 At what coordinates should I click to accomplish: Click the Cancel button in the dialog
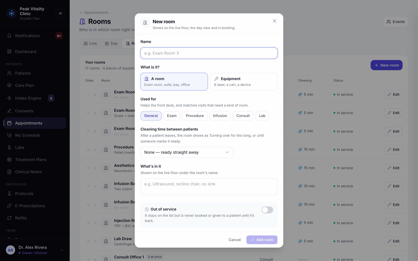pos(235,240)
